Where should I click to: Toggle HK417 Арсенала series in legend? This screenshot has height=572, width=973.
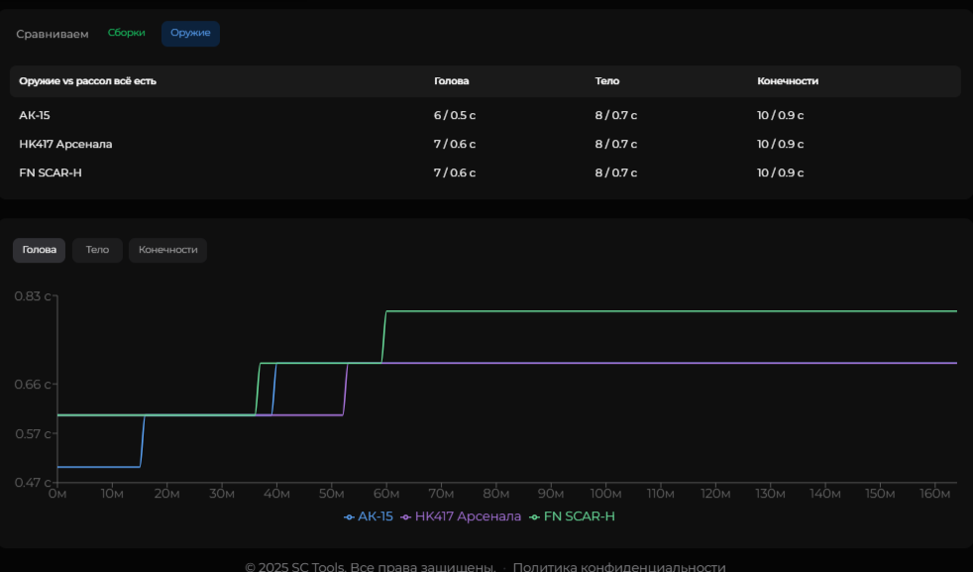coord(461,516)
